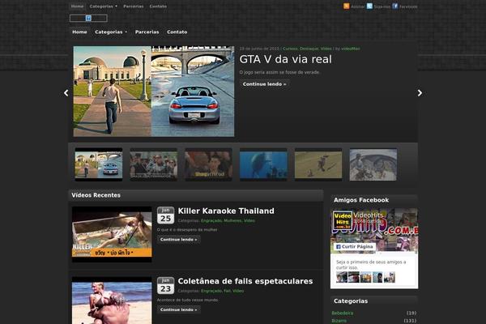Click the RSS feed icon
486x324 pixels.
(x=346, y=6)
